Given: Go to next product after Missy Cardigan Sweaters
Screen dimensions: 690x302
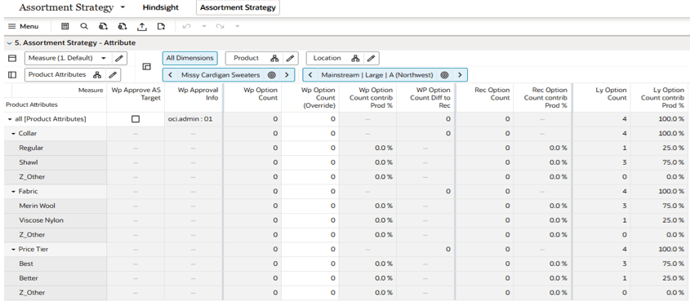Looking at the screenshot, I should click(287, 75).
